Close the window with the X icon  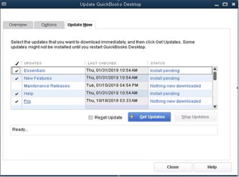point(233,4)
